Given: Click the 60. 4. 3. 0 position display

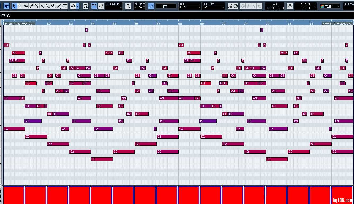Looking at the screenshot, I should click(275, 8).
